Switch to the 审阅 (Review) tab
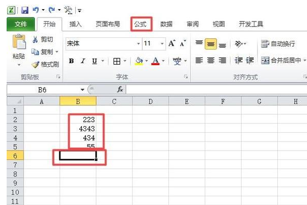This screenshot has width=307, height=205. click(192, 24)
